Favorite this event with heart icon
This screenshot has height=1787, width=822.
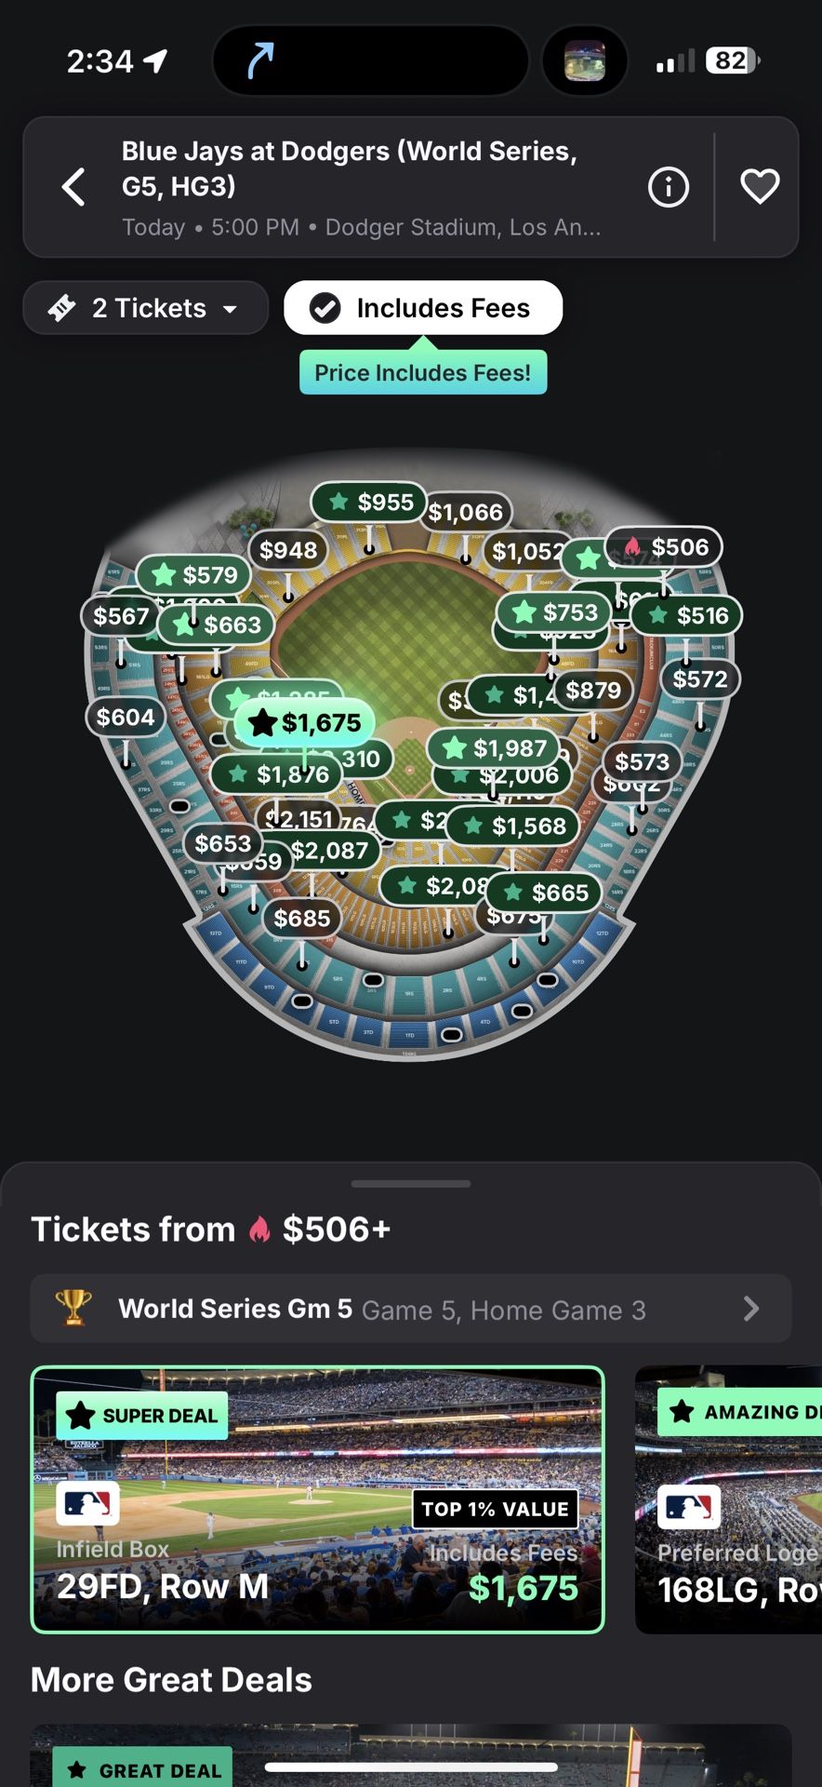pos(759,187)
